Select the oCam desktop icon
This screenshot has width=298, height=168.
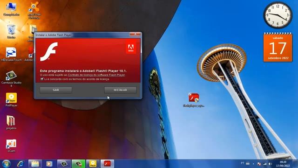pos(11,146)
